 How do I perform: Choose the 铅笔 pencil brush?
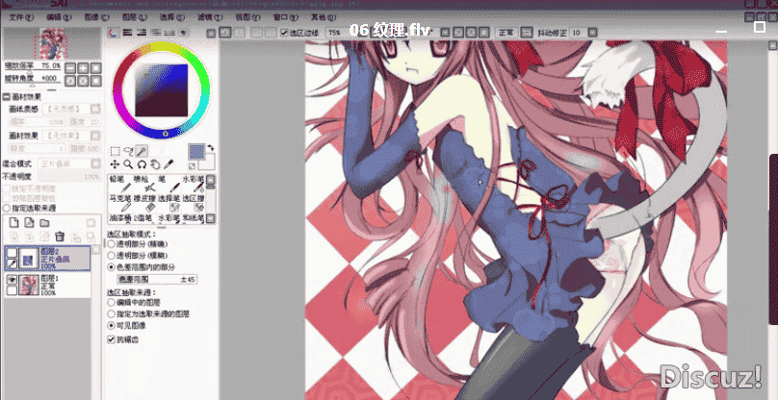coord(120,184)
